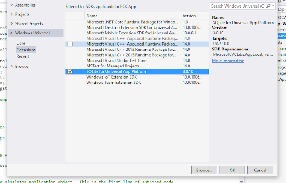The image size is (286, 183).
Task: Click the Browse... button
Action: click(x=204, y=170)
